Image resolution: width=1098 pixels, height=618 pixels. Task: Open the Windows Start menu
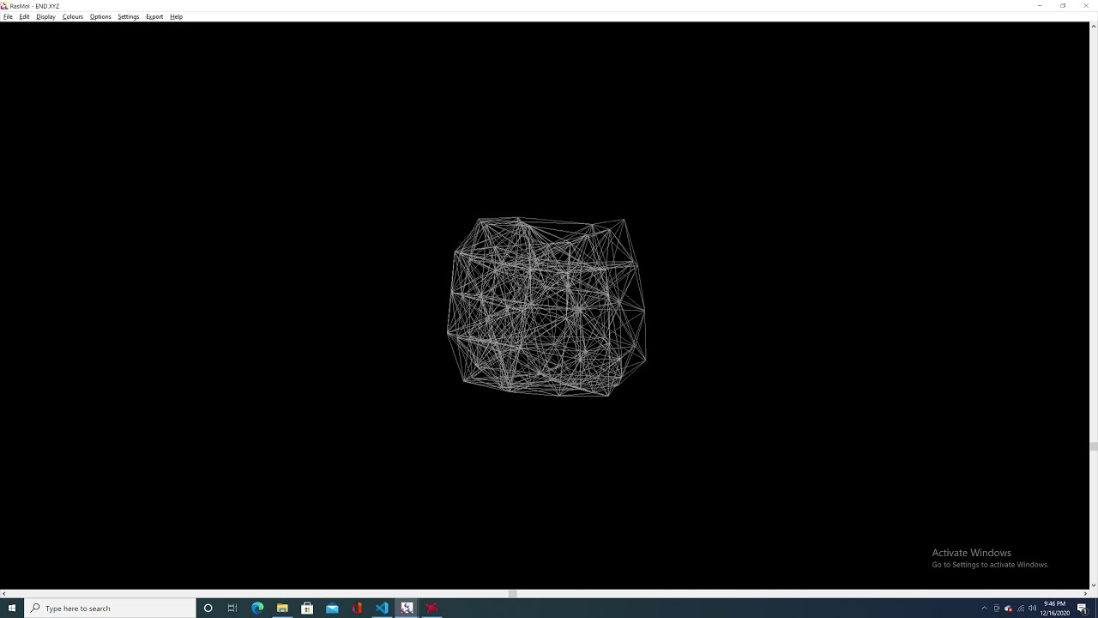coord(12,608)
